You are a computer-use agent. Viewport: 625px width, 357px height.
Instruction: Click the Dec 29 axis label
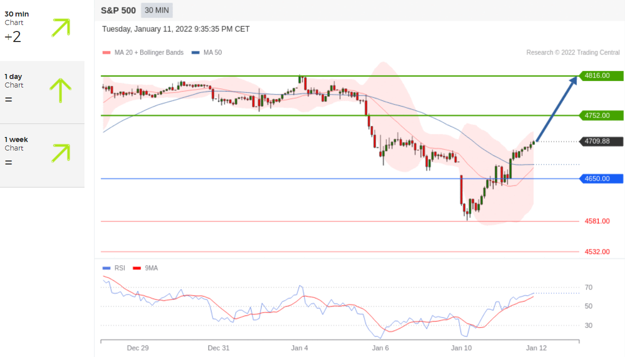[x=138, y=348]
